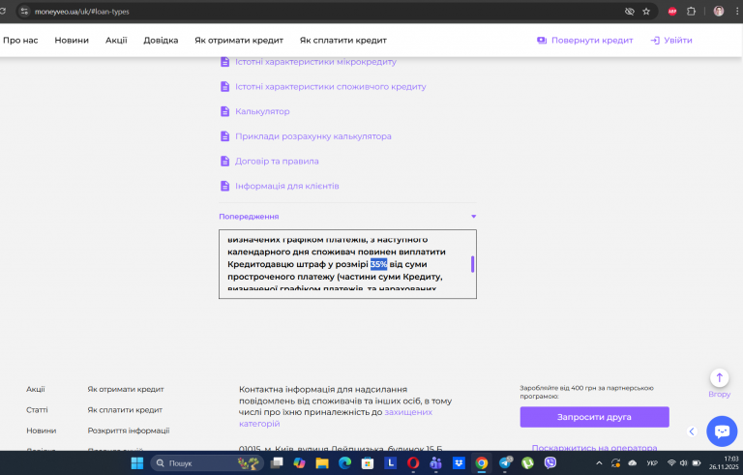Click the third-party cookies blocked eye icon
743x475 pixels.
coord(629,12)
